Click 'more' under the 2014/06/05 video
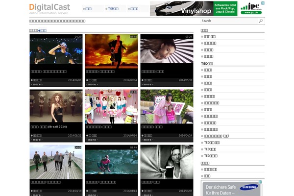This screenshot has height=196, width=294. click(37, 84)
